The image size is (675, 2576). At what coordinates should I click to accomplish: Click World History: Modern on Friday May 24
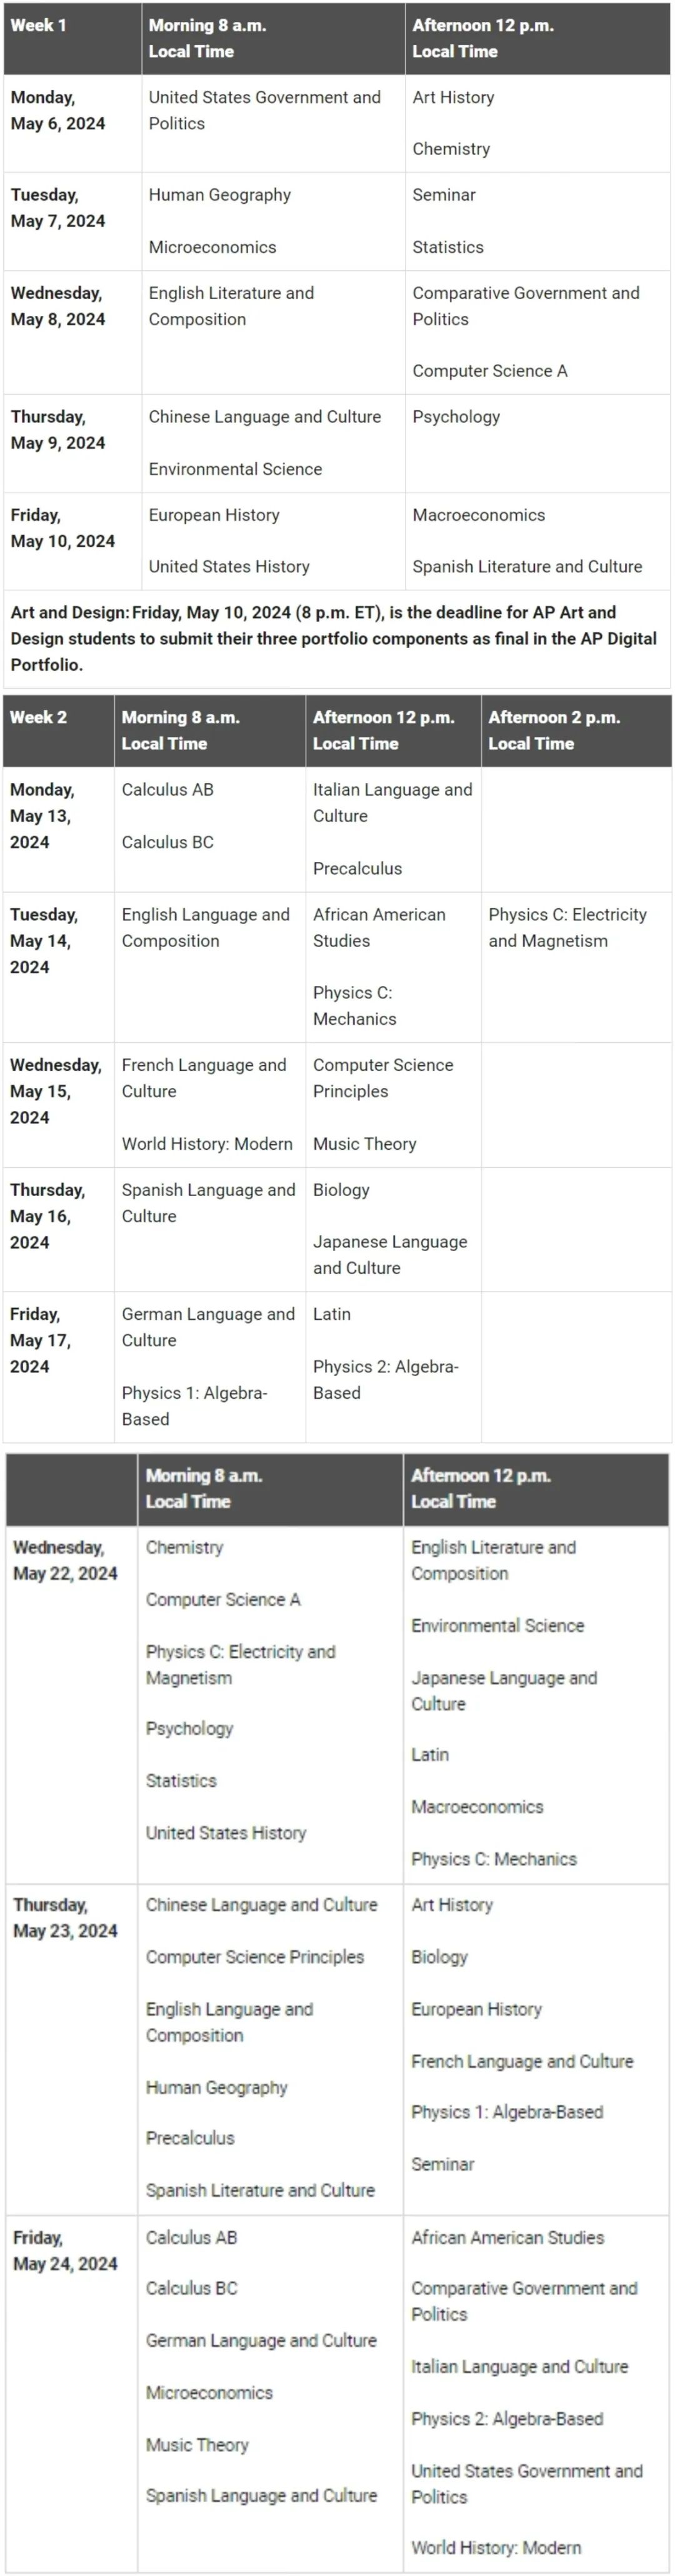496,2548
